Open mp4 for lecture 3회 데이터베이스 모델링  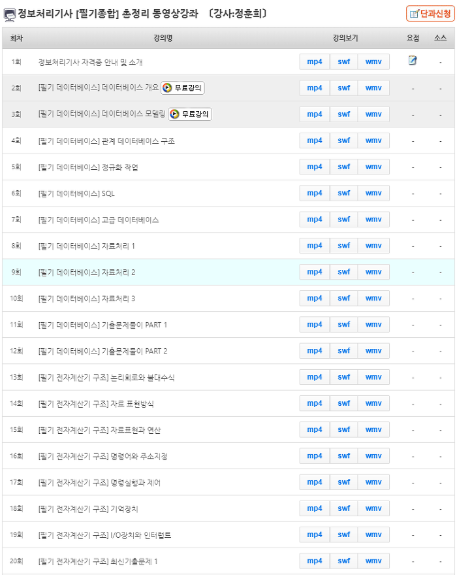pyautogui.click(x=315, y=114)
